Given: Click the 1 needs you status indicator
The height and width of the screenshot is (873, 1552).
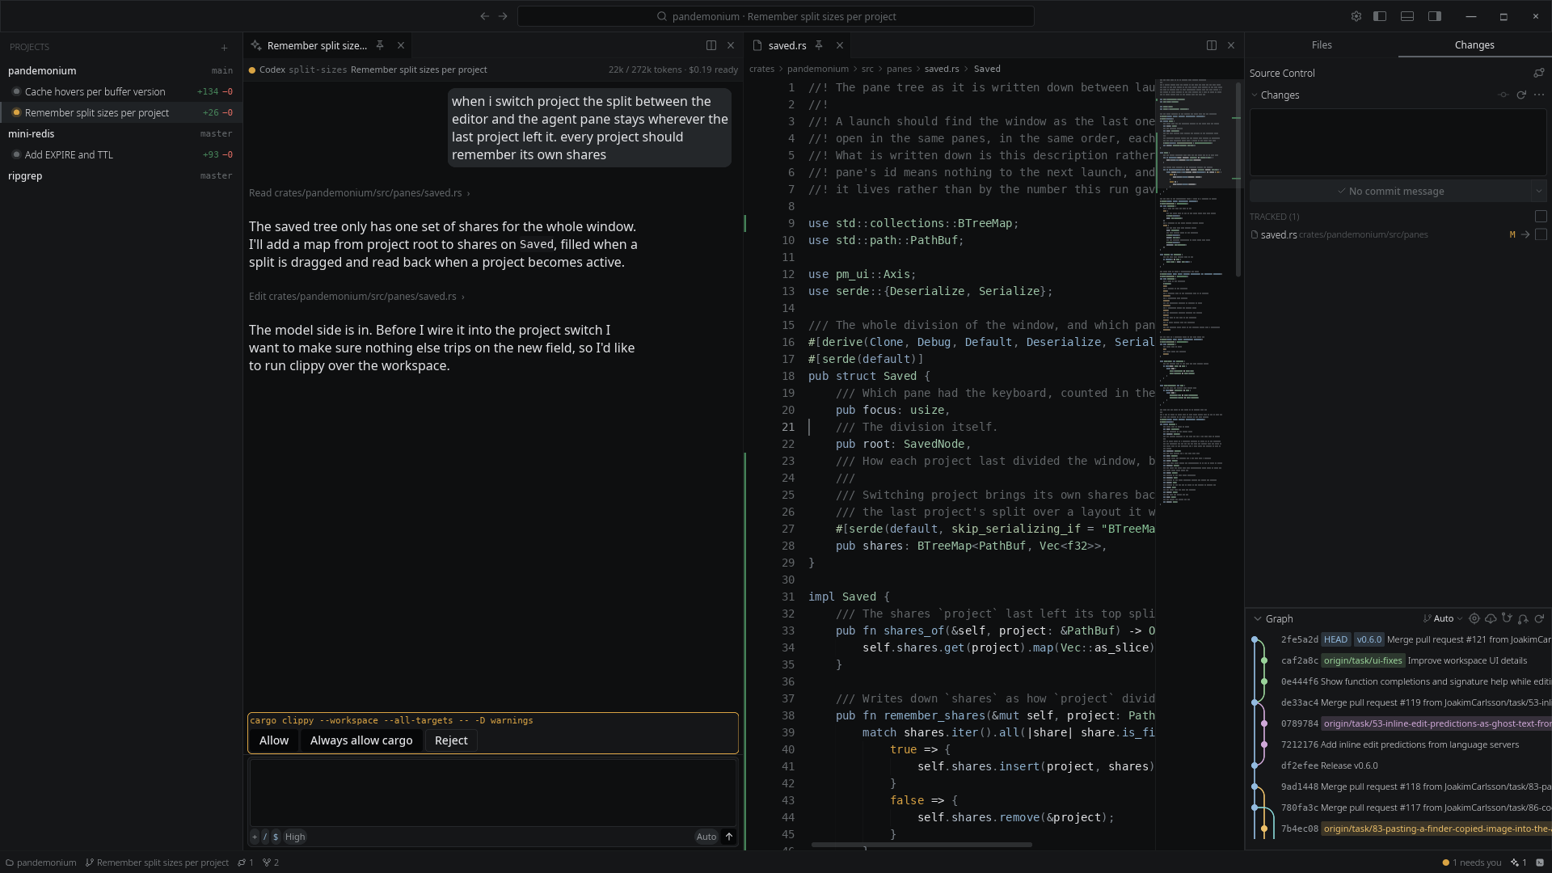Looking at the screenshot, I should (1472, 862).
